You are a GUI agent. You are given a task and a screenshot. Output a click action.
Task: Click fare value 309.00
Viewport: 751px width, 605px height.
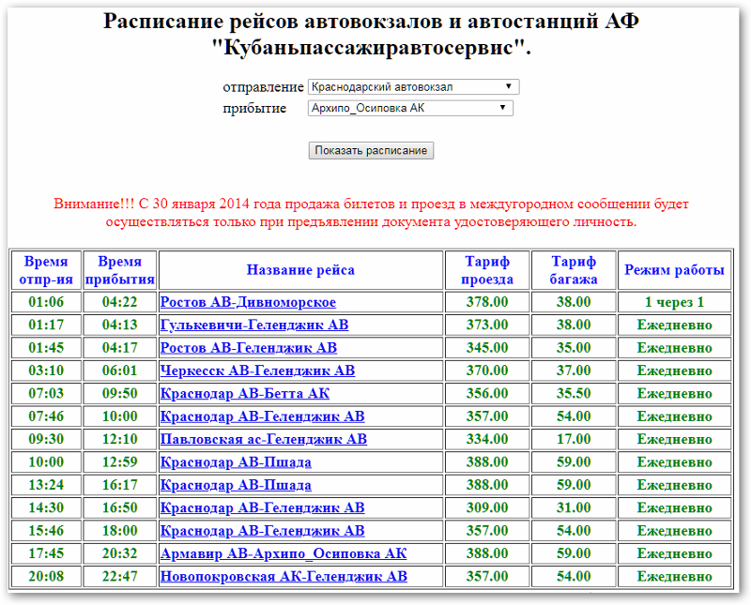487,507
